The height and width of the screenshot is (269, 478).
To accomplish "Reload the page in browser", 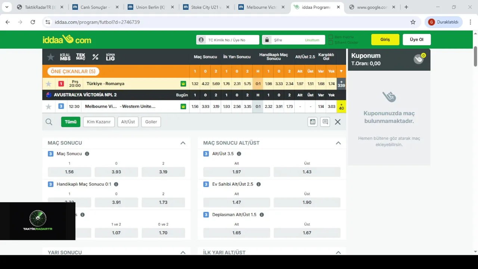I will pyautogui.click(x=33, y=22).
